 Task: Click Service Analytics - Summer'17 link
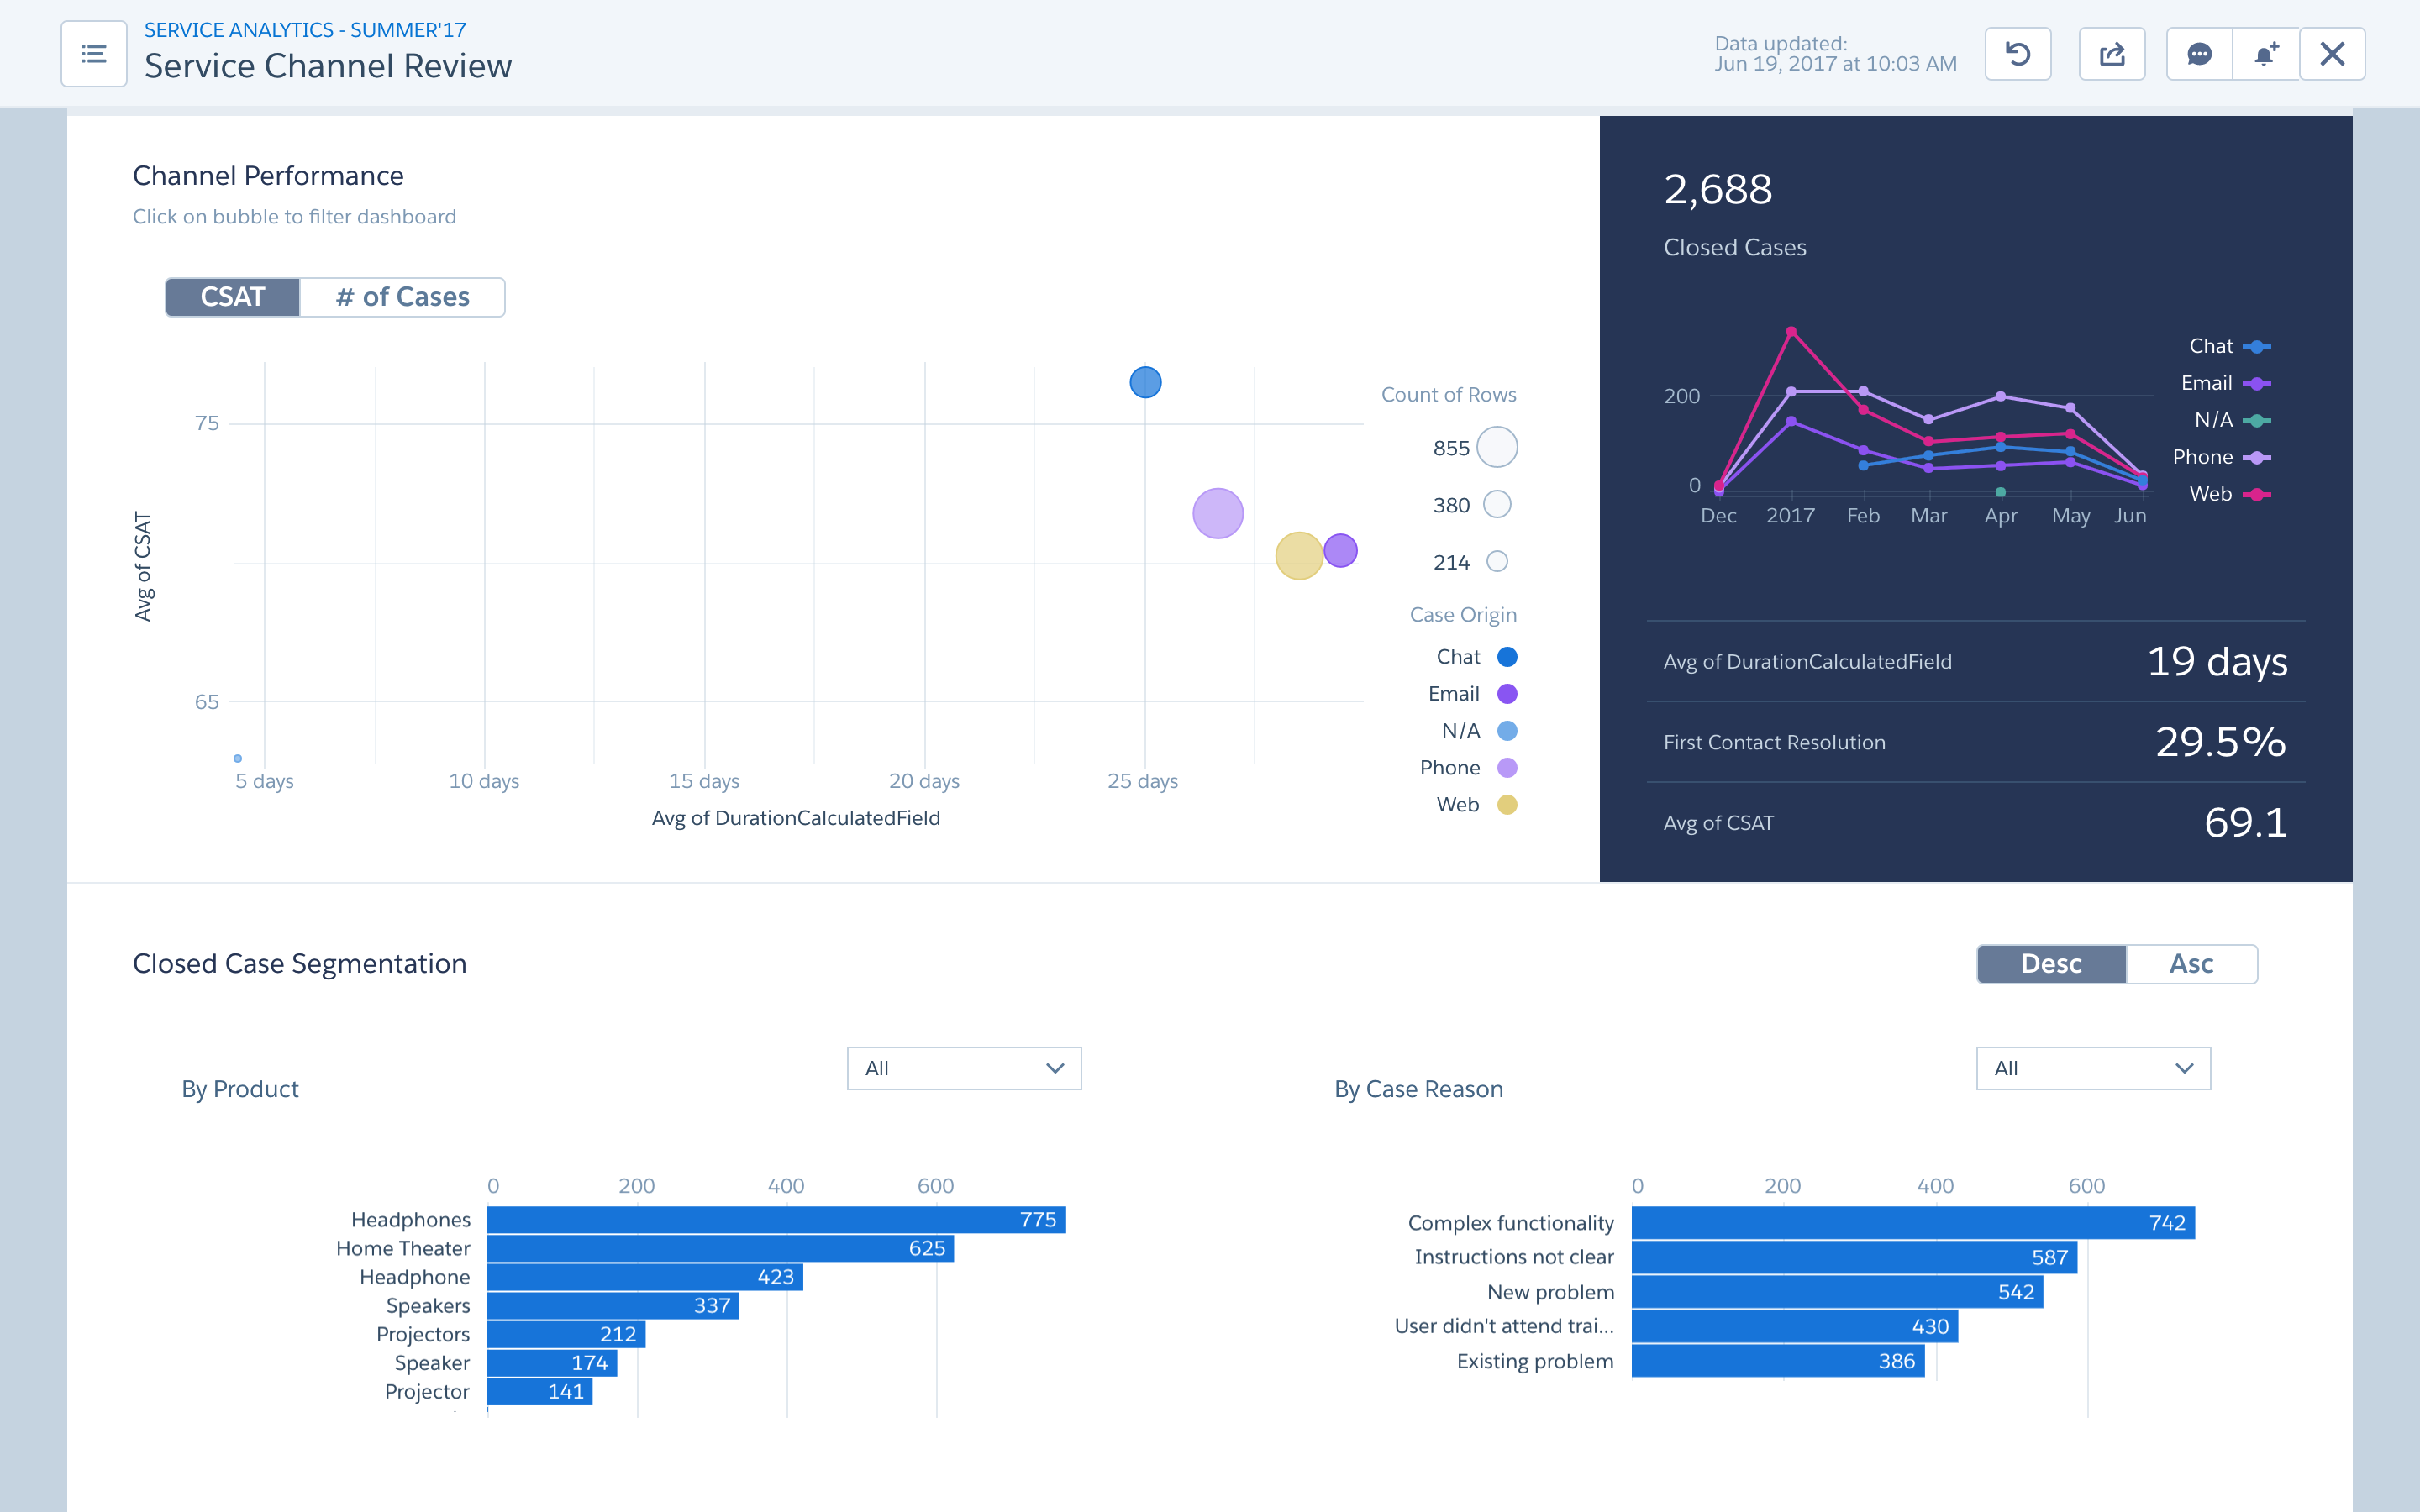(x=305, y=30)
